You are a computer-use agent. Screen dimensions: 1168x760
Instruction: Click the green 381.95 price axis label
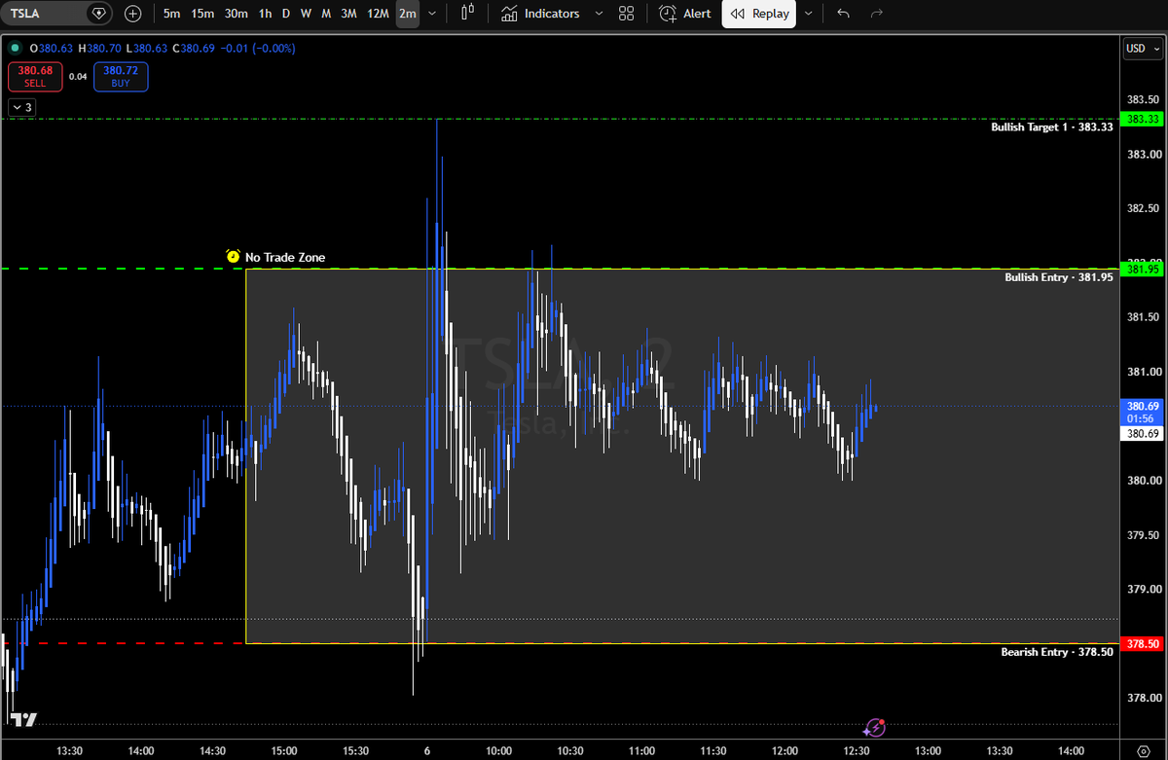coord(1142,270)
